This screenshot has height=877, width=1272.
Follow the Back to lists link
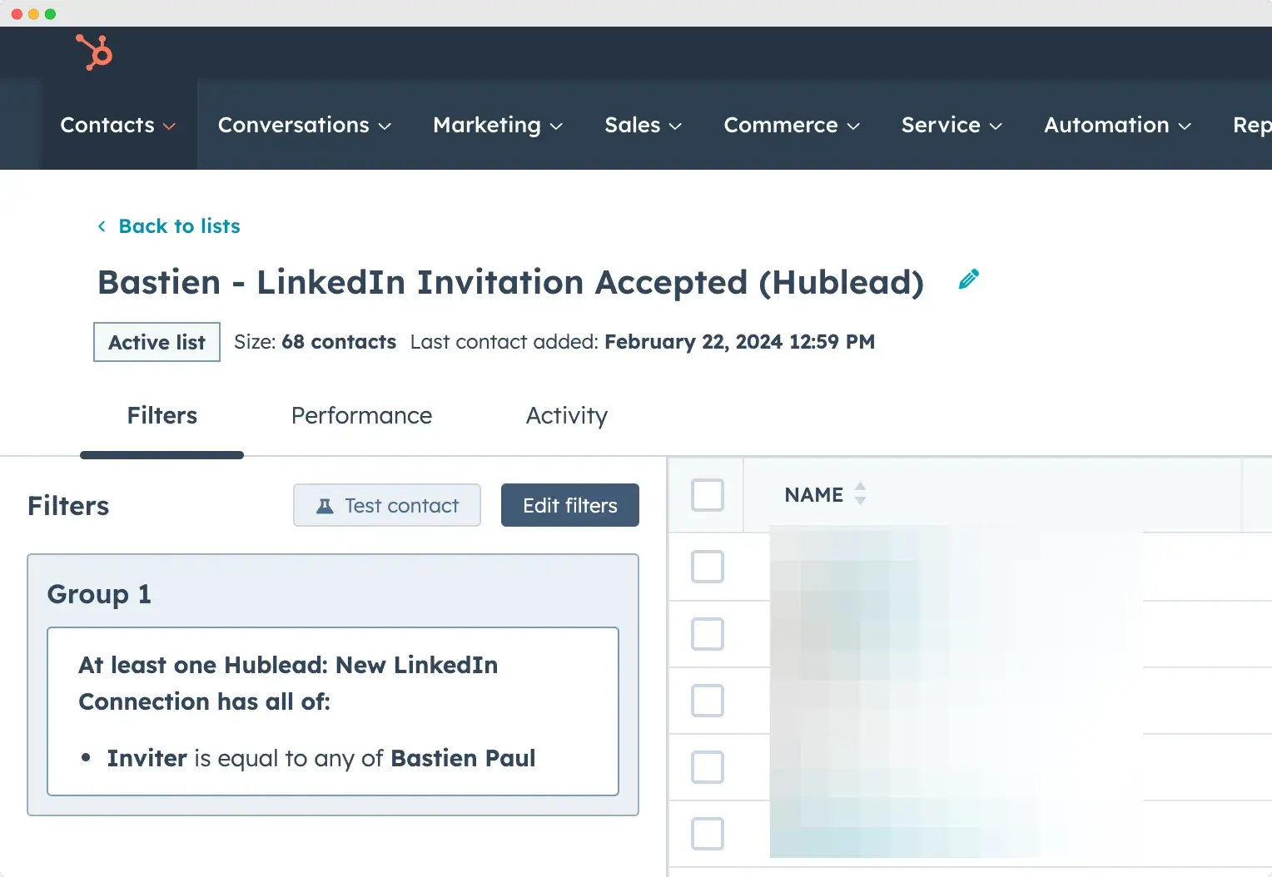pos(179,226)
